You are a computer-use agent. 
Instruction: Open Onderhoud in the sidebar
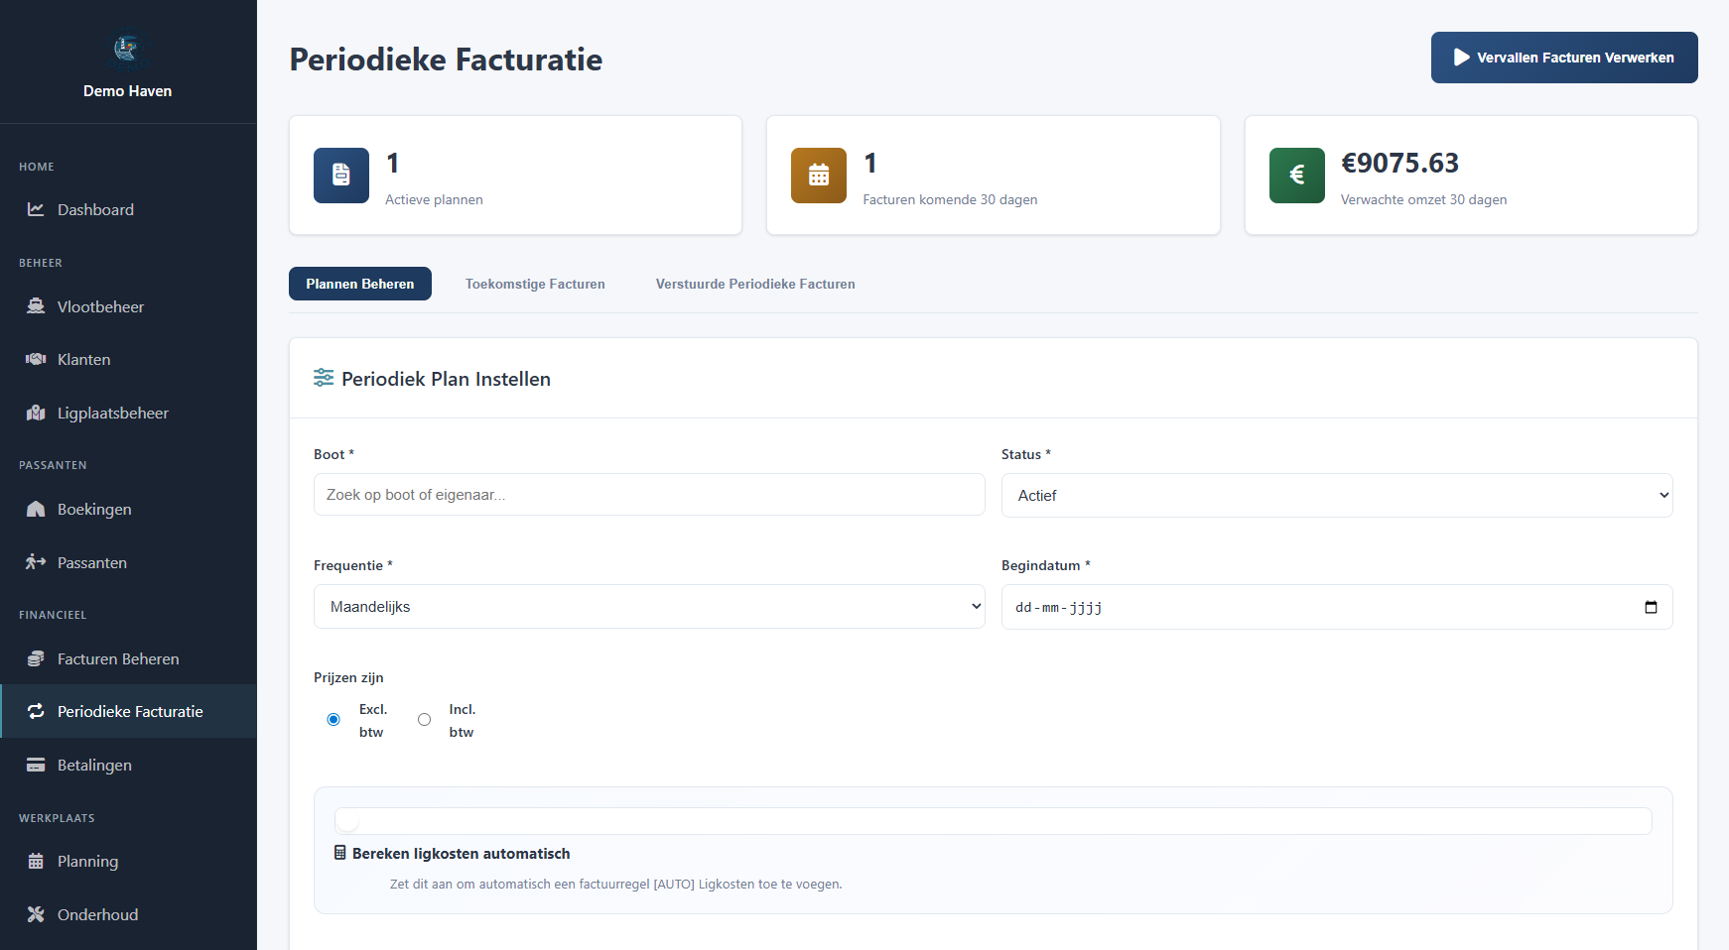coord(128,914)
